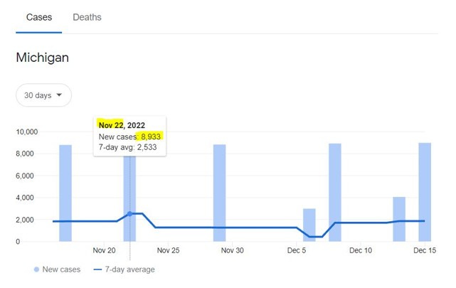Click the '4,000' y-axis label

[25, 198]
